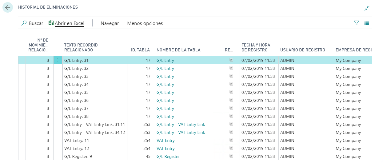Click Abrir en Excel button

69,23
